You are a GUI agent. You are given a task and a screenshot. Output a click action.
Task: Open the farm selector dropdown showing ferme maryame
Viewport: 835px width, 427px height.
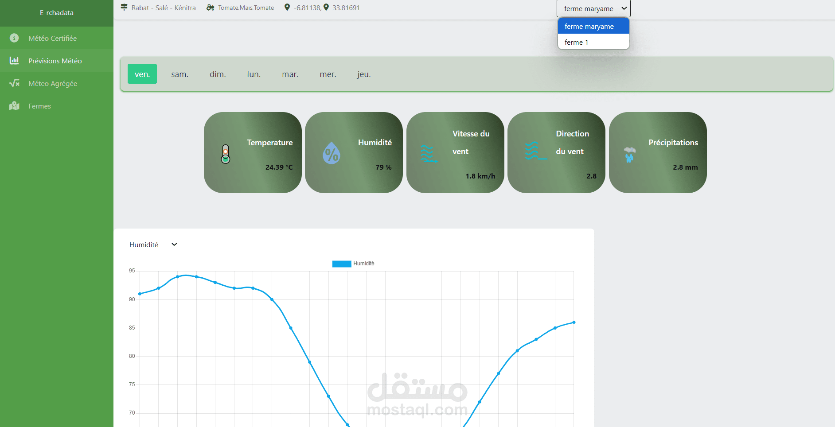(593, 8)
